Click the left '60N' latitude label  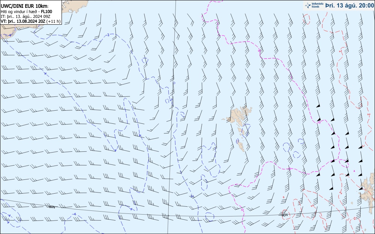[x=52, y=207]
